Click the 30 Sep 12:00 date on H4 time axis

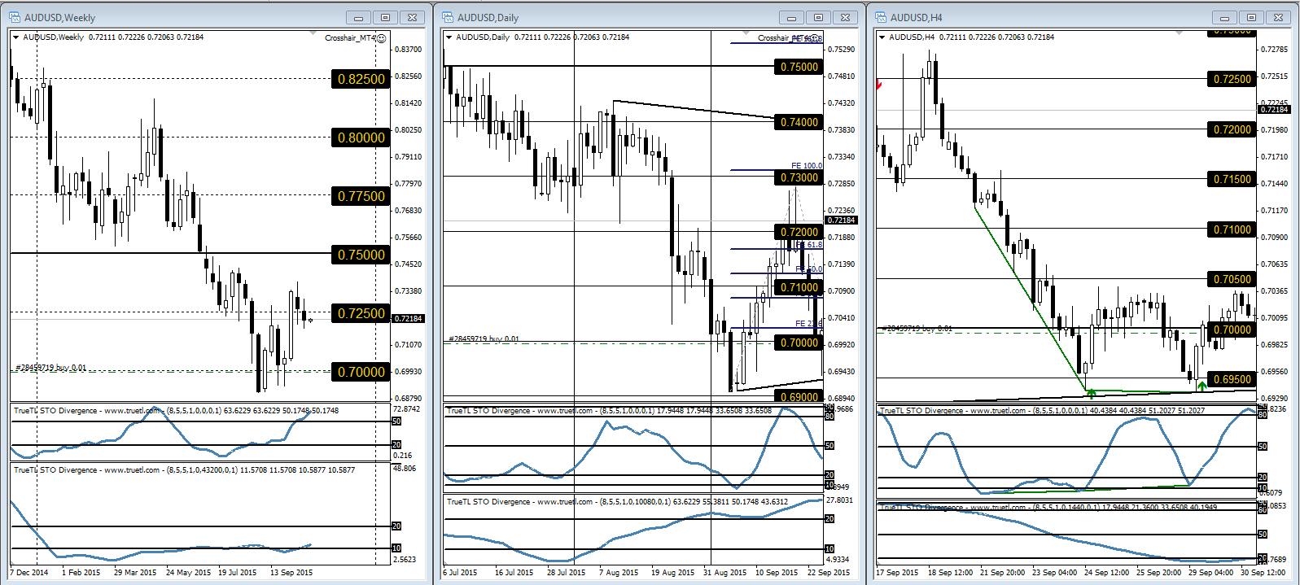click(x=1263, y=573)
